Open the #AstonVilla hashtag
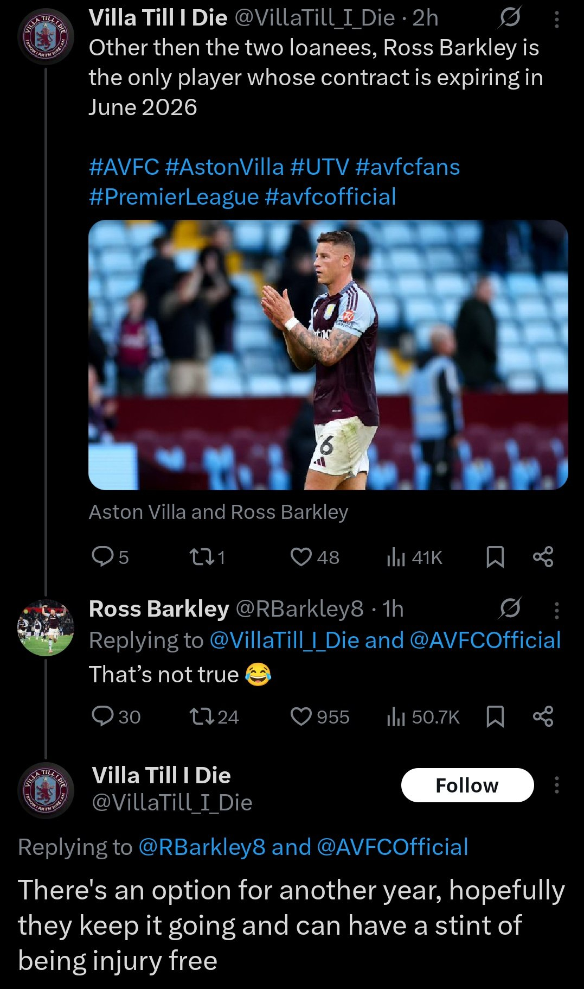Screen dimensions: 584x989 (224, 167)
